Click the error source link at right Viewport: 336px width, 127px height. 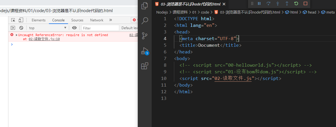133,35
